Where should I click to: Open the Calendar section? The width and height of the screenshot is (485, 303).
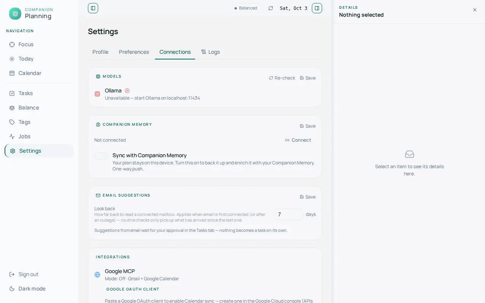pos(39,73)
